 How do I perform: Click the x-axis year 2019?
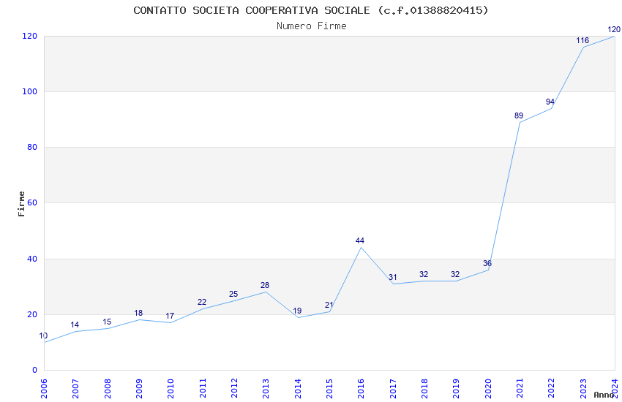pos(456,388)
